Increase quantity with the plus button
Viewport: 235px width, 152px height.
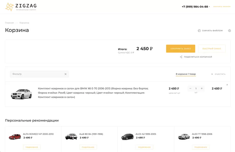(x=202, y=88)
